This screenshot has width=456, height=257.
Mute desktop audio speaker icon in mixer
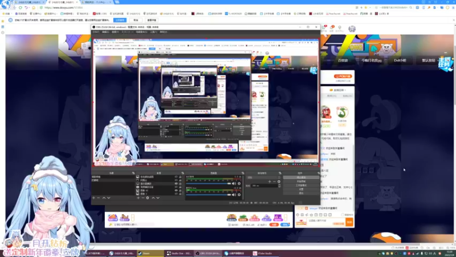pyautogui.click(x=234, y=183)
